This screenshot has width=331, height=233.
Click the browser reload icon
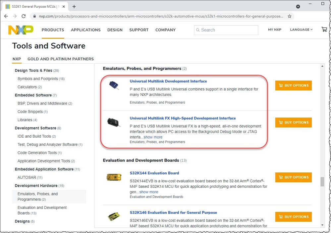24,16
